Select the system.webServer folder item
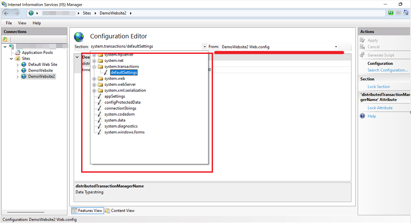This screenshot has width=411, height=223. tap(120, 84)
